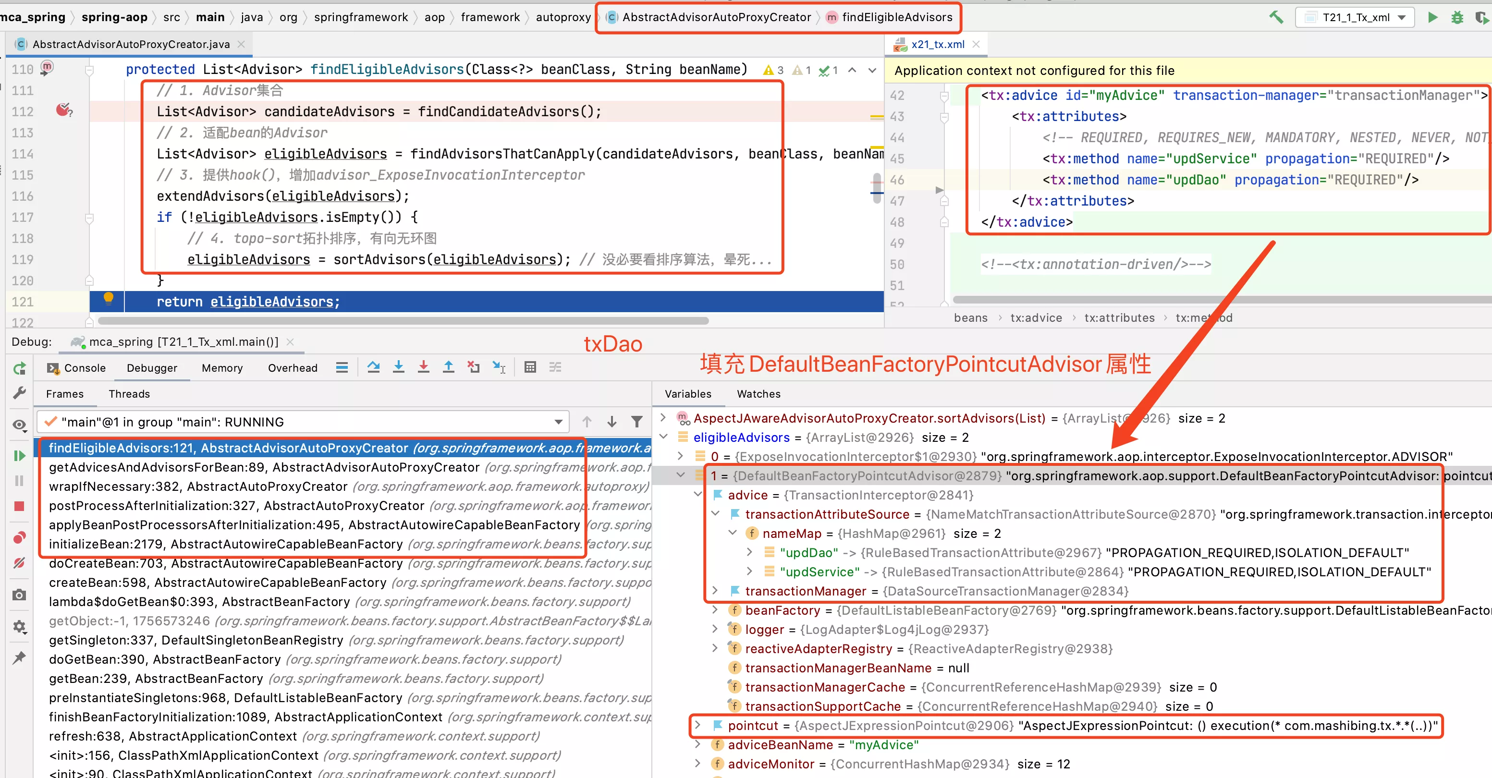Click the Pin Tab icon in the debug sidebar

tap(20, 657)
